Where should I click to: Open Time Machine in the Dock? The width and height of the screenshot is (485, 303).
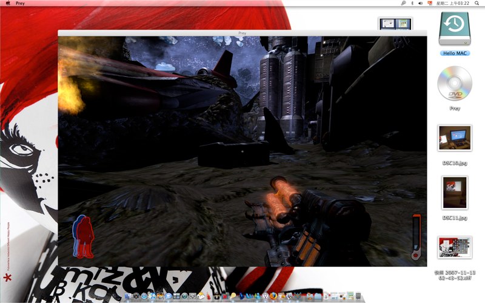[184, 296]
